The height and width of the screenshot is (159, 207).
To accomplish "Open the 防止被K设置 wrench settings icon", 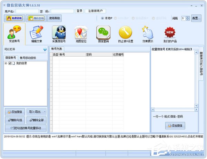I will pos(126,34).
